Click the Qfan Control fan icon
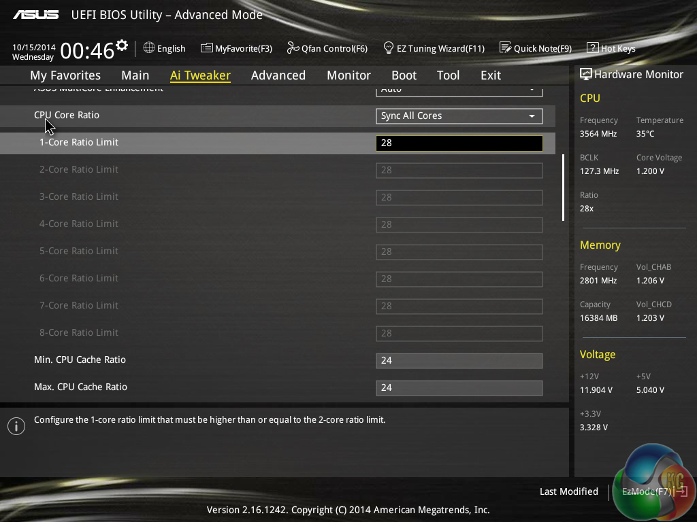 [293, 48]
